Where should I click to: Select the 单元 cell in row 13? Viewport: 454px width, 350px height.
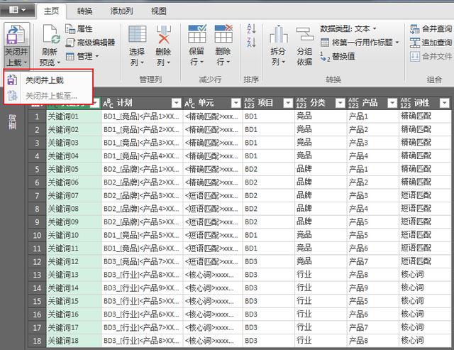coord(213,275)
